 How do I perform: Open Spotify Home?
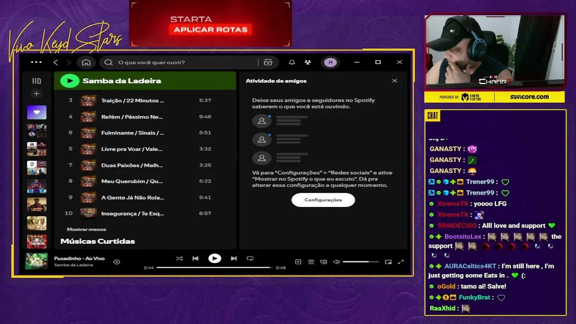(86, 63)
